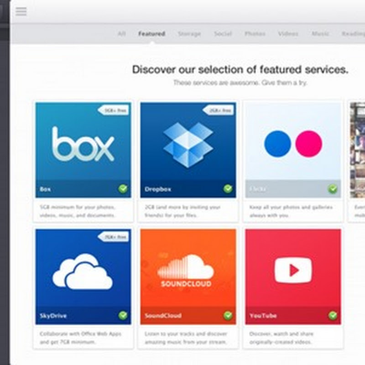365x365 pixels.
Task: Switch to the Photos tab
Action: pos(255,34)
